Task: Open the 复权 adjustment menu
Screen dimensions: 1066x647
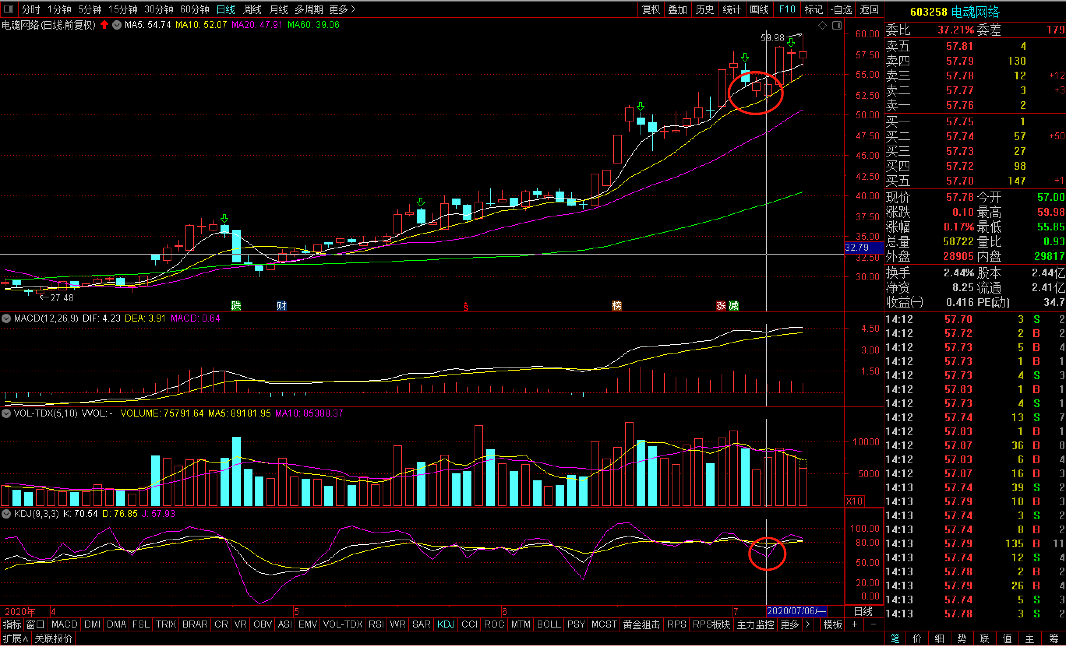Action: tap(651, 9)
